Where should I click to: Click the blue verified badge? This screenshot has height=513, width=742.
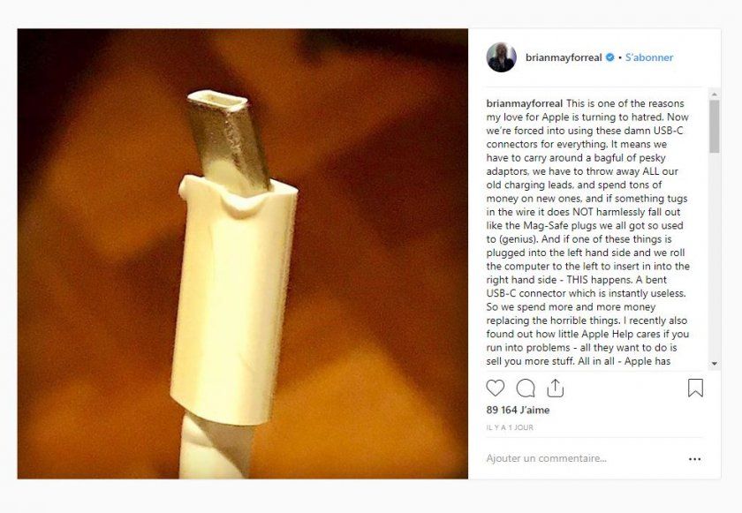609,57
